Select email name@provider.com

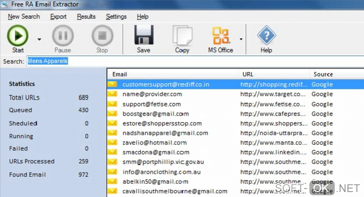[152, 94]
